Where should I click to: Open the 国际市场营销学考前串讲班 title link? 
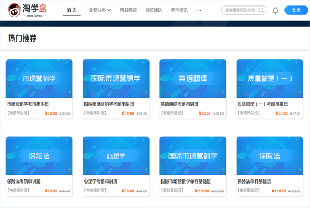coord(109,104)
